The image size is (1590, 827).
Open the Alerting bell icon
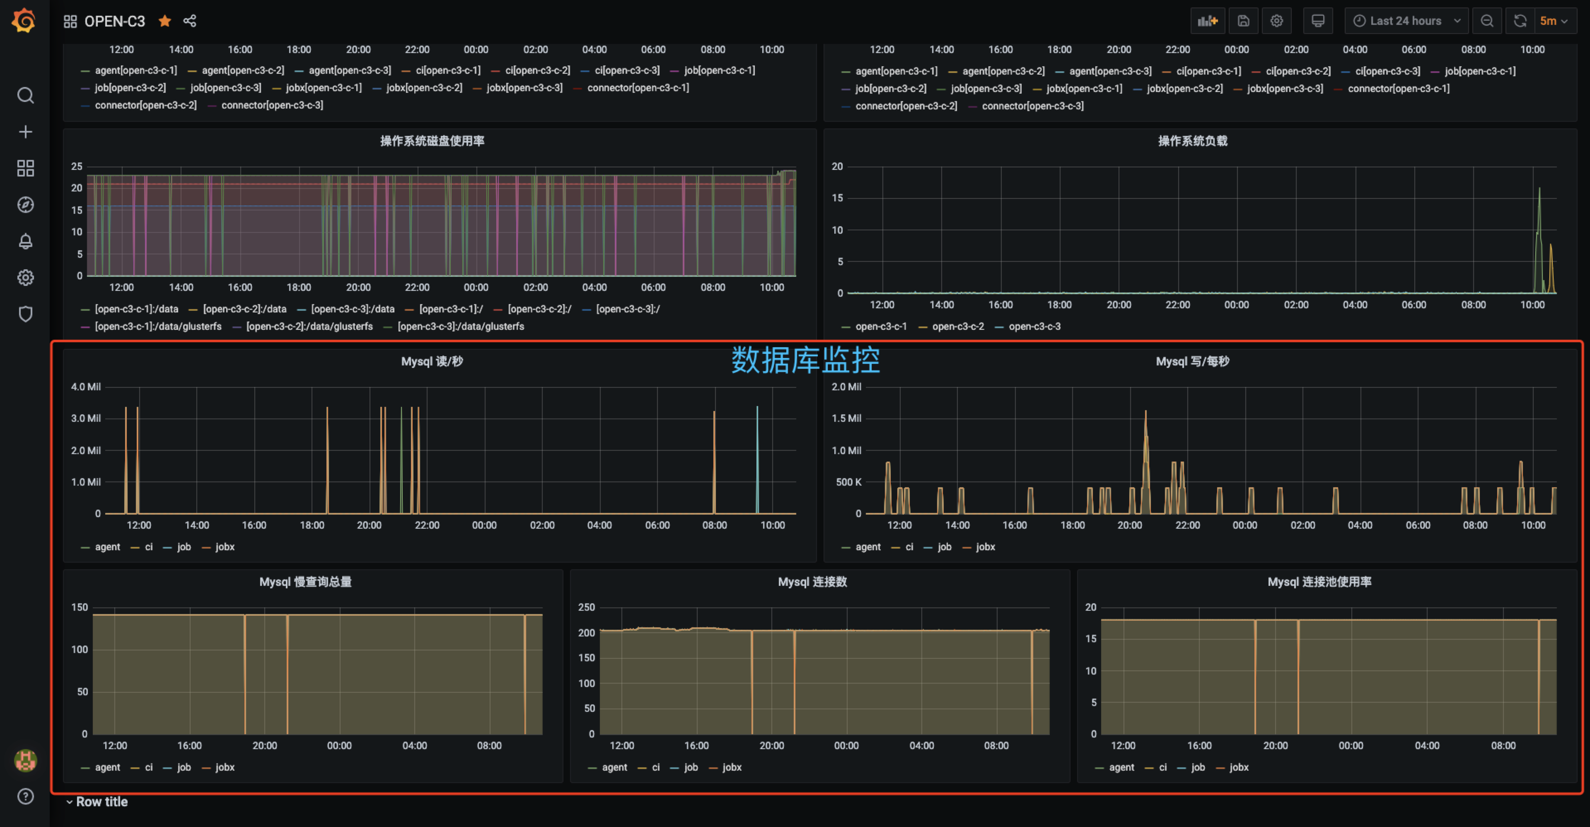pos(25,241)
